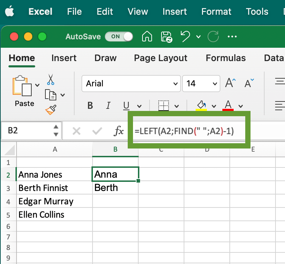Apply the yellow Fill Color bucket
Viewport: 285px width, 264px height.
201,105
